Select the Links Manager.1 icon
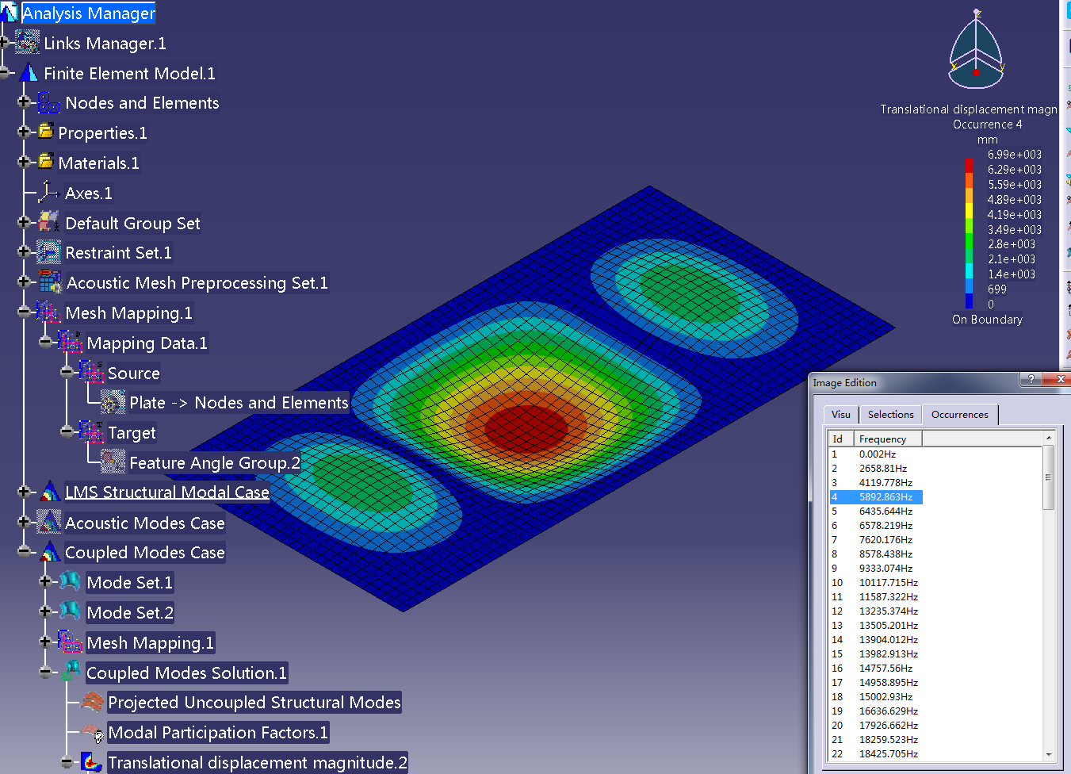The image size is (1071, 774). [x=28, y=42]
